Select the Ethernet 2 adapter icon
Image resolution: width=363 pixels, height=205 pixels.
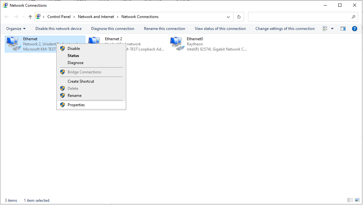coord(94,40)
